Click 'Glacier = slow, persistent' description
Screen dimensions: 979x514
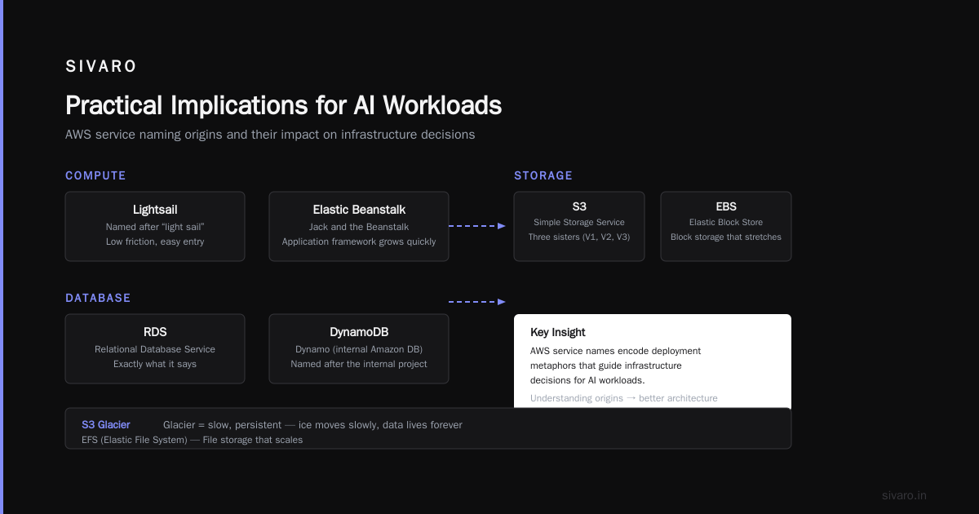(x=312, y=425)
